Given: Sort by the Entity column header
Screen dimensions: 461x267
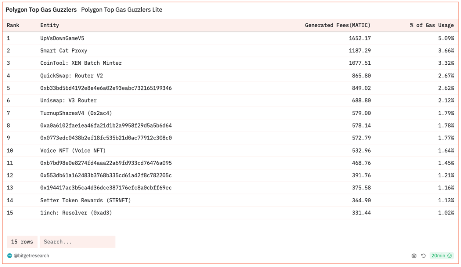Looking at the screenshot, I should pos(50,25).
